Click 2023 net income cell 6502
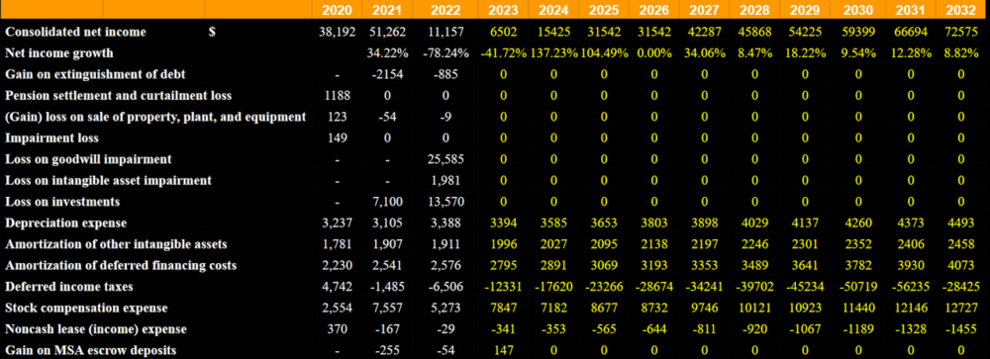This screenshot has height=359, width=990. 503,33
